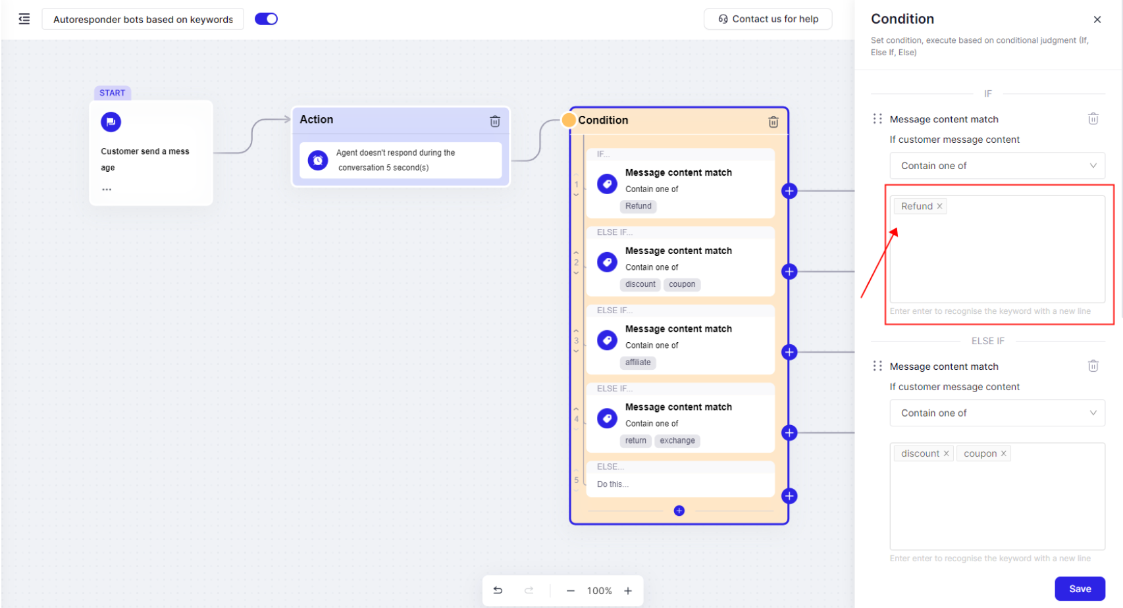Click the IF keyword input area
This screenshot has width=1123, height=608.
997,249
